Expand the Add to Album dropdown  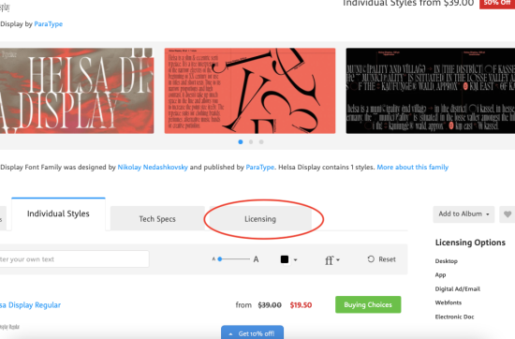(x=463, y=214)
